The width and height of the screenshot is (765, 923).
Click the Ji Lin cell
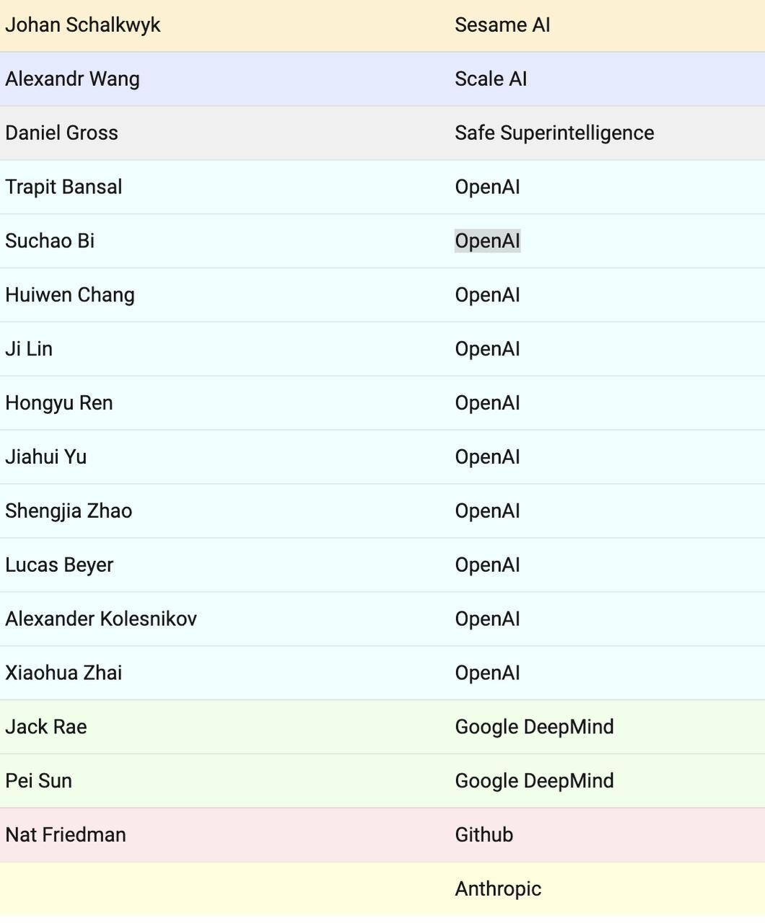click(29, 349)
